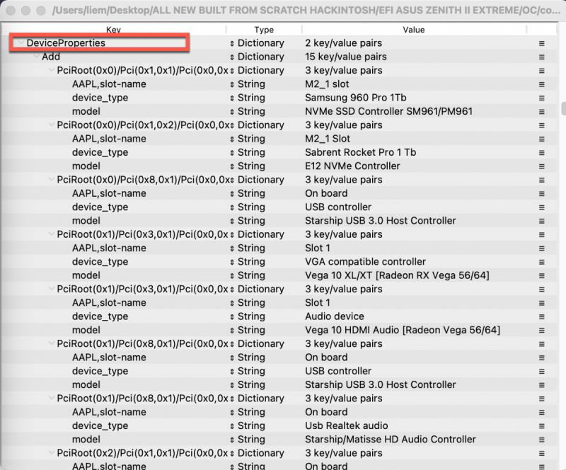
Task: Select device_type key of Samsung 960 Pro row
Action: tap(100, 98)
